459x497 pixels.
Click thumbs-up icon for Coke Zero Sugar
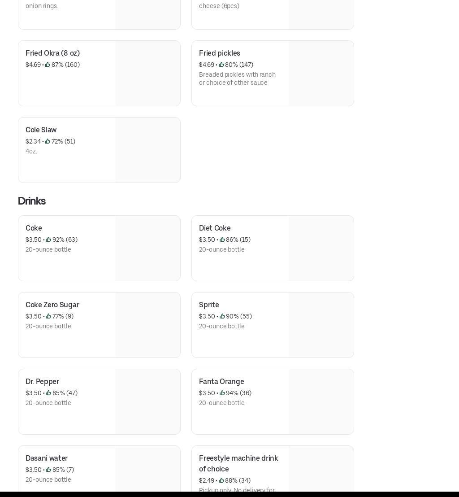click(x=48, y=316)
